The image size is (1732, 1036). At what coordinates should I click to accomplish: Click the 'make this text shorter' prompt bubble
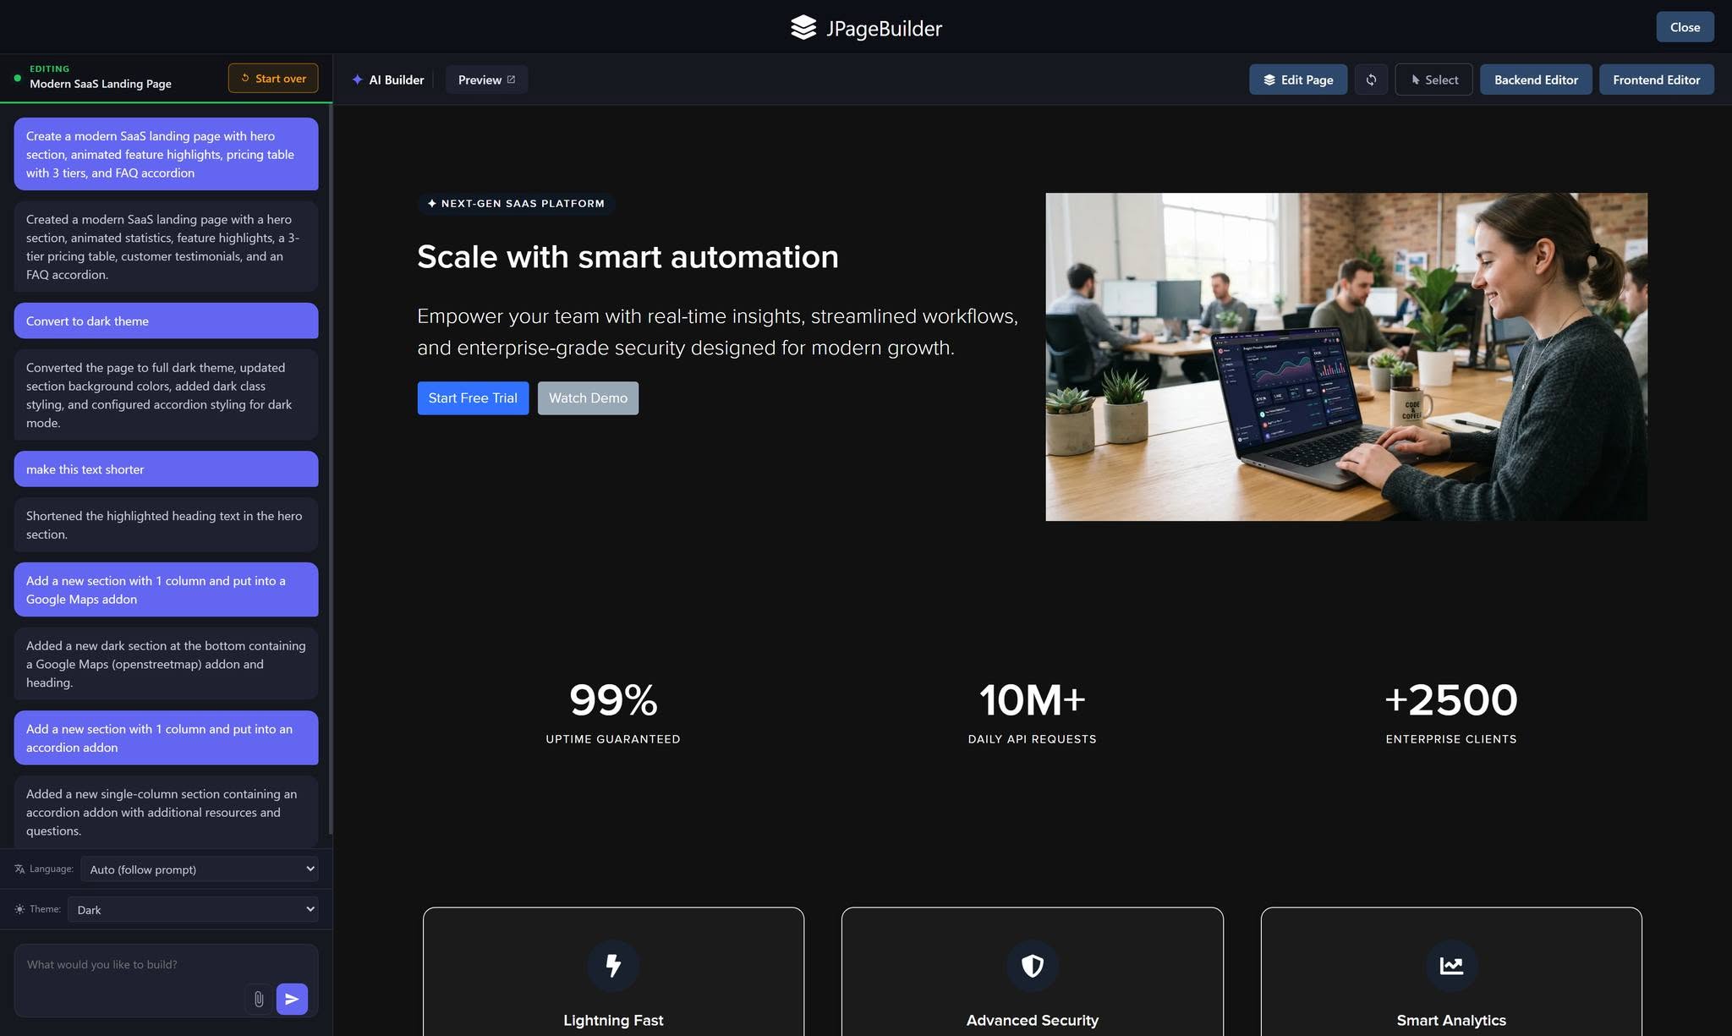166,469
